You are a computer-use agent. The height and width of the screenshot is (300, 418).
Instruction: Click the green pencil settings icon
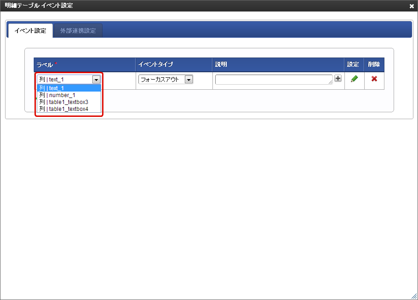(x=354, y=79)
